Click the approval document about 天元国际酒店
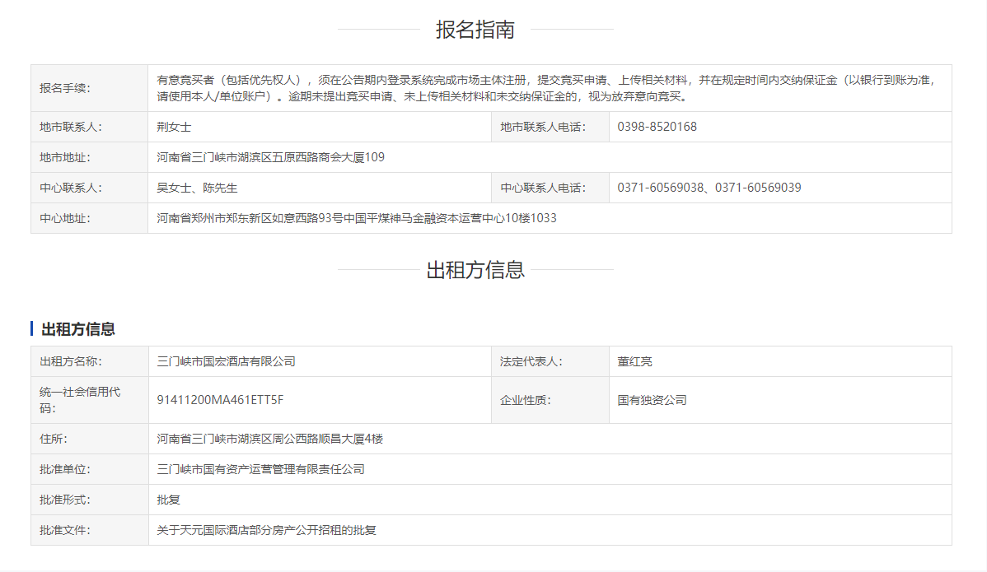The image size is (987, 572). (x=266, y=530)
